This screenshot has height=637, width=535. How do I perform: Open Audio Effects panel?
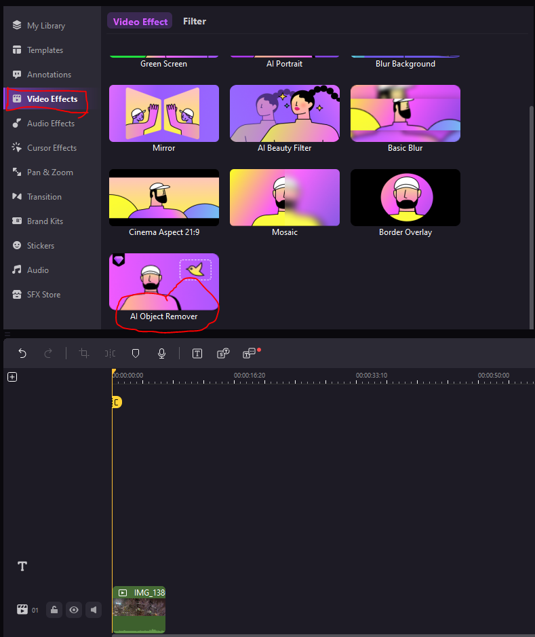(44, 123)
